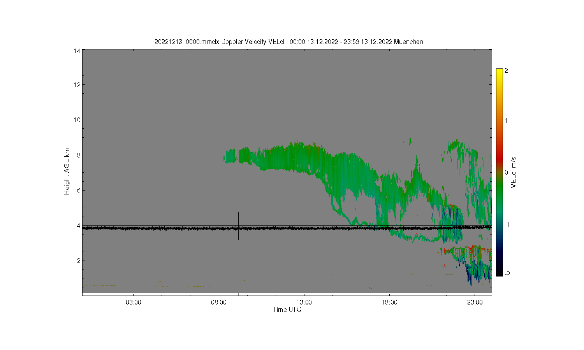Viewport: 584px width, 350px height.
Task: Click the colorbar tick label 1
Action: (506, 121)
